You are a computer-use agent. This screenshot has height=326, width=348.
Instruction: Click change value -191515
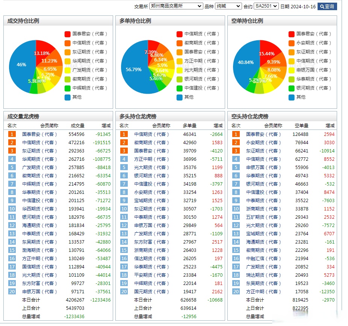(101, 143)
